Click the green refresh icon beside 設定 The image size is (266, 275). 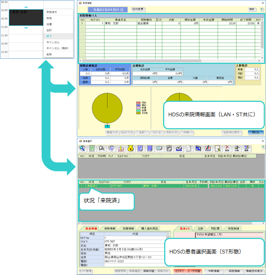click(261, 9)
